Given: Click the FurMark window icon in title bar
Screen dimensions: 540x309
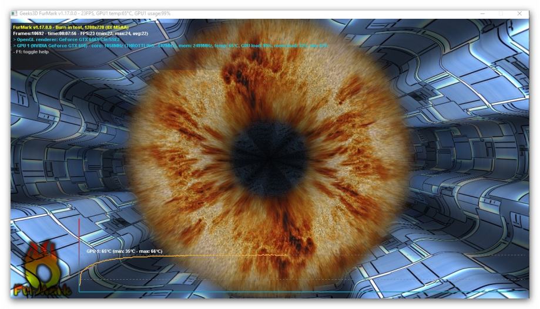Looking at the screenshot, I should 14,13.
